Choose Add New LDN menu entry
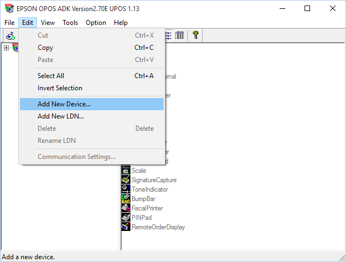The width and height of the screenshot is (346, 262). coord(61,116)
